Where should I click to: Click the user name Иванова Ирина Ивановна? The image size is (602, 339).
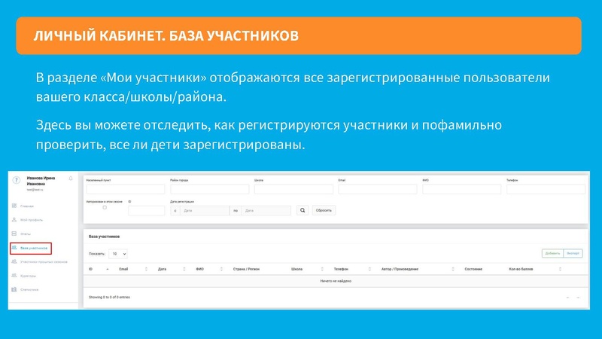[41, 181]
